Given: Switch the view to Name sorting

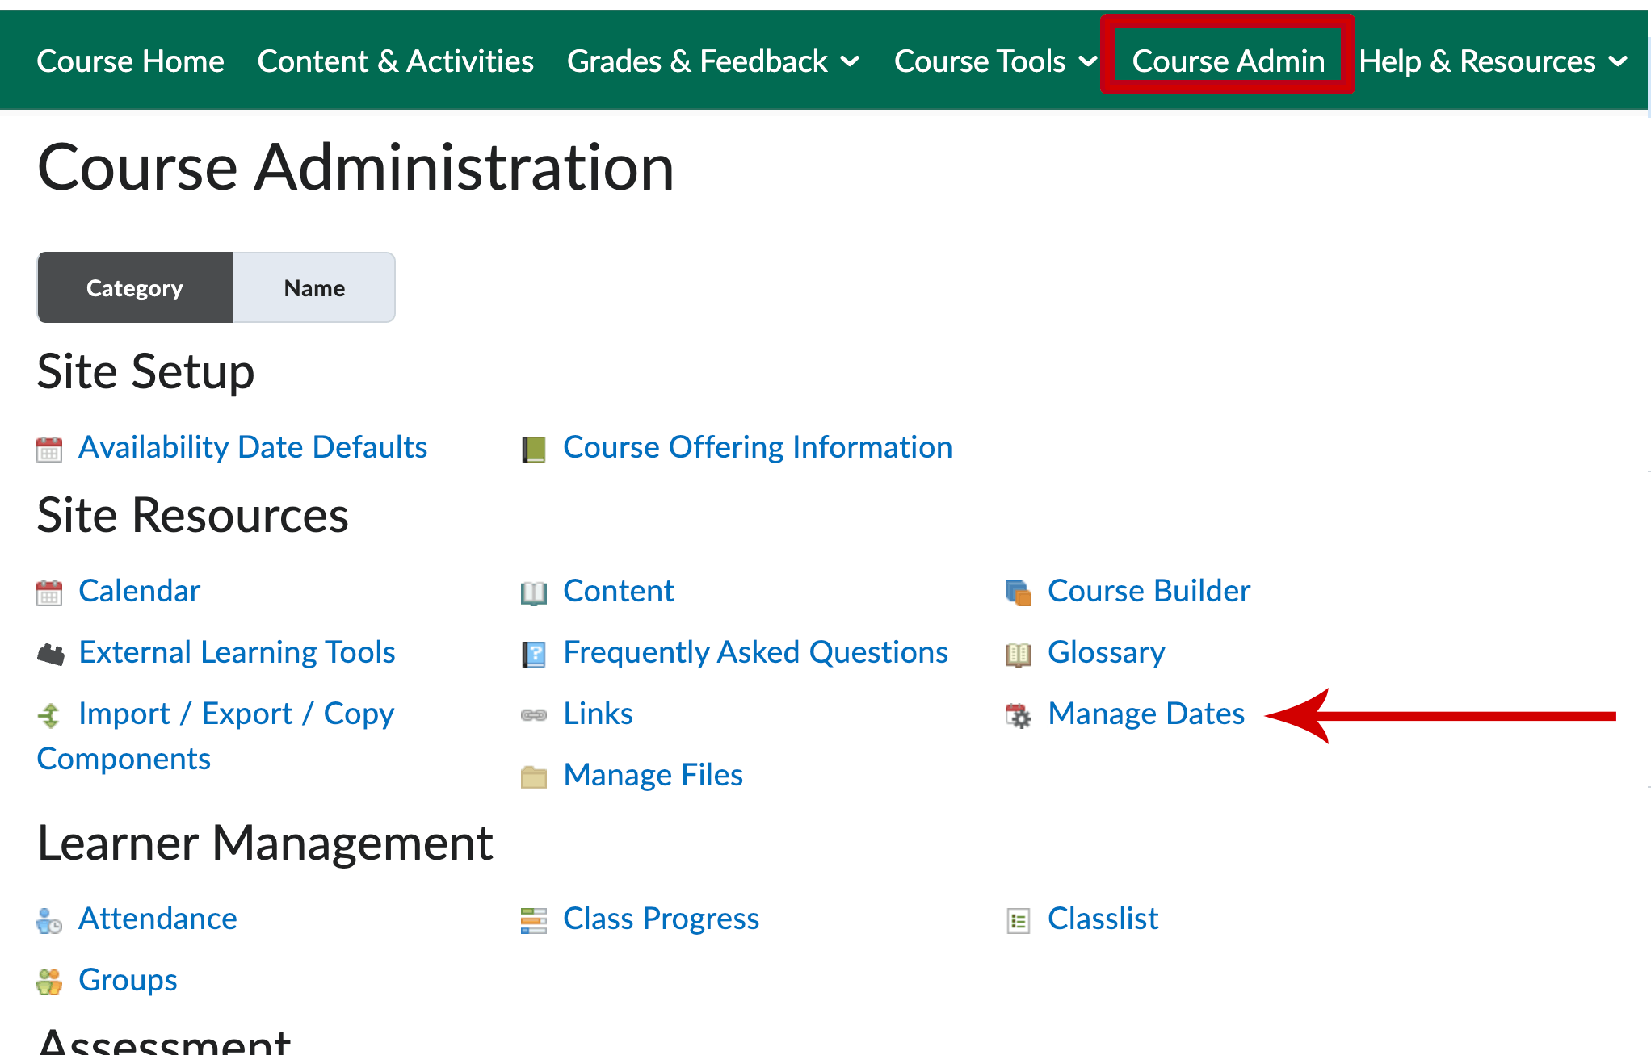Looking at the screenshot, I should point(314,287).
